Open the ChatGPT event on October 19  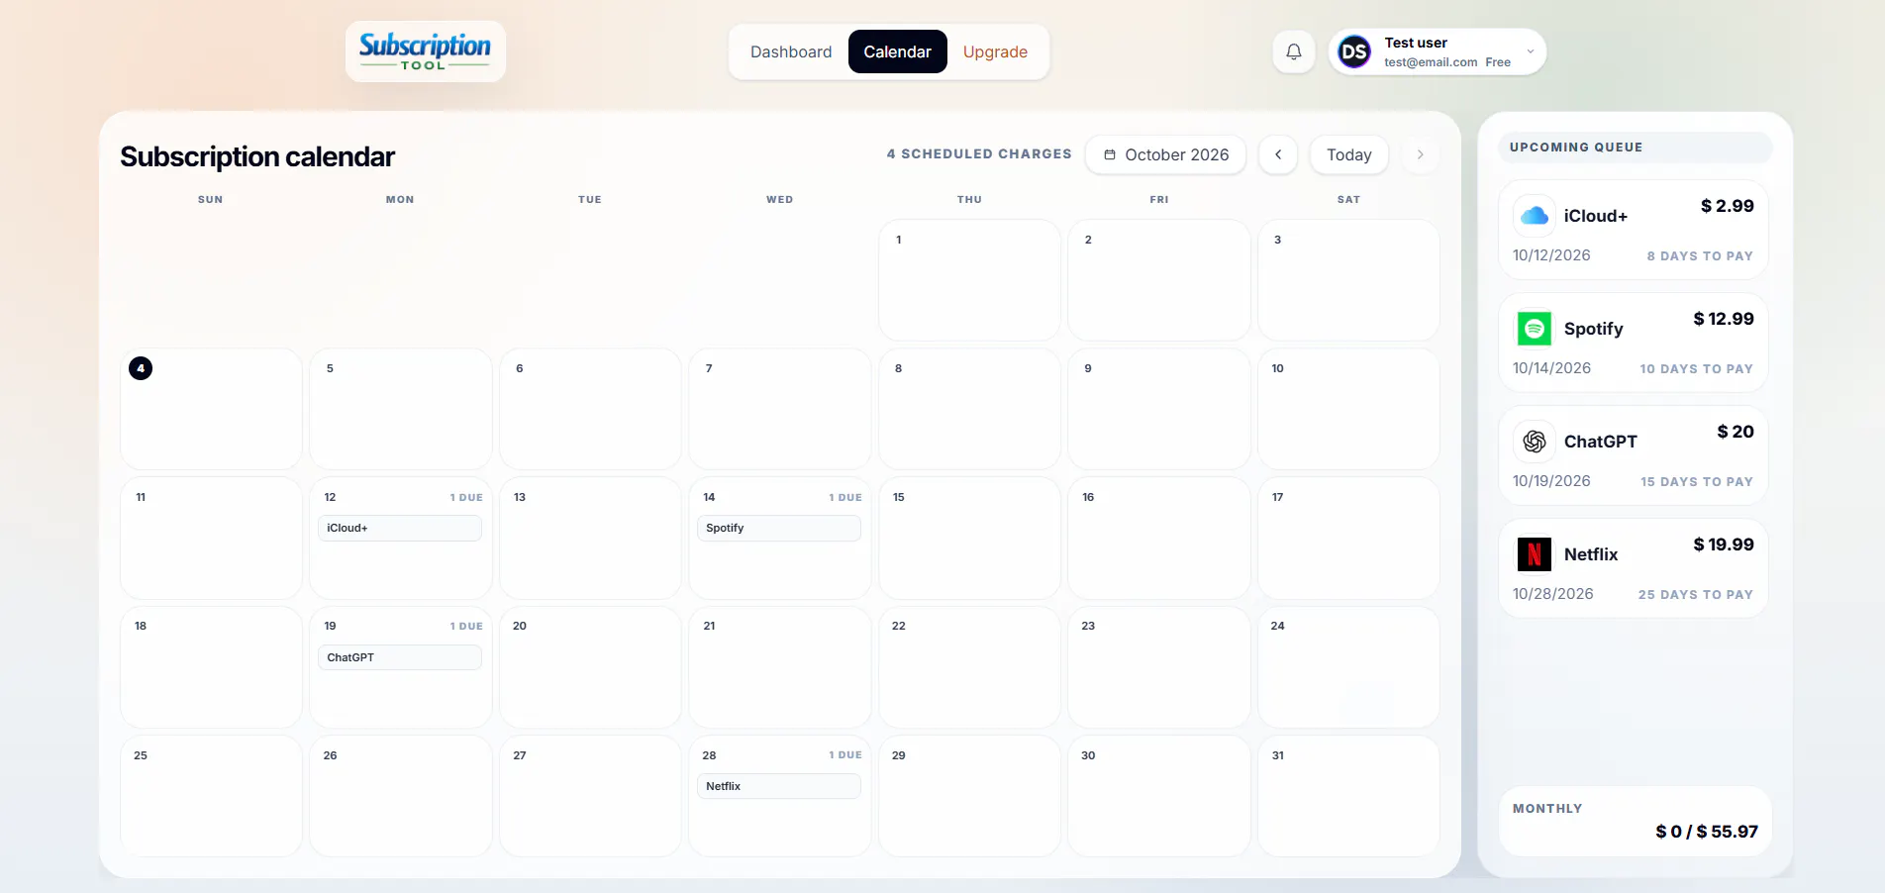tap(400, 657)
